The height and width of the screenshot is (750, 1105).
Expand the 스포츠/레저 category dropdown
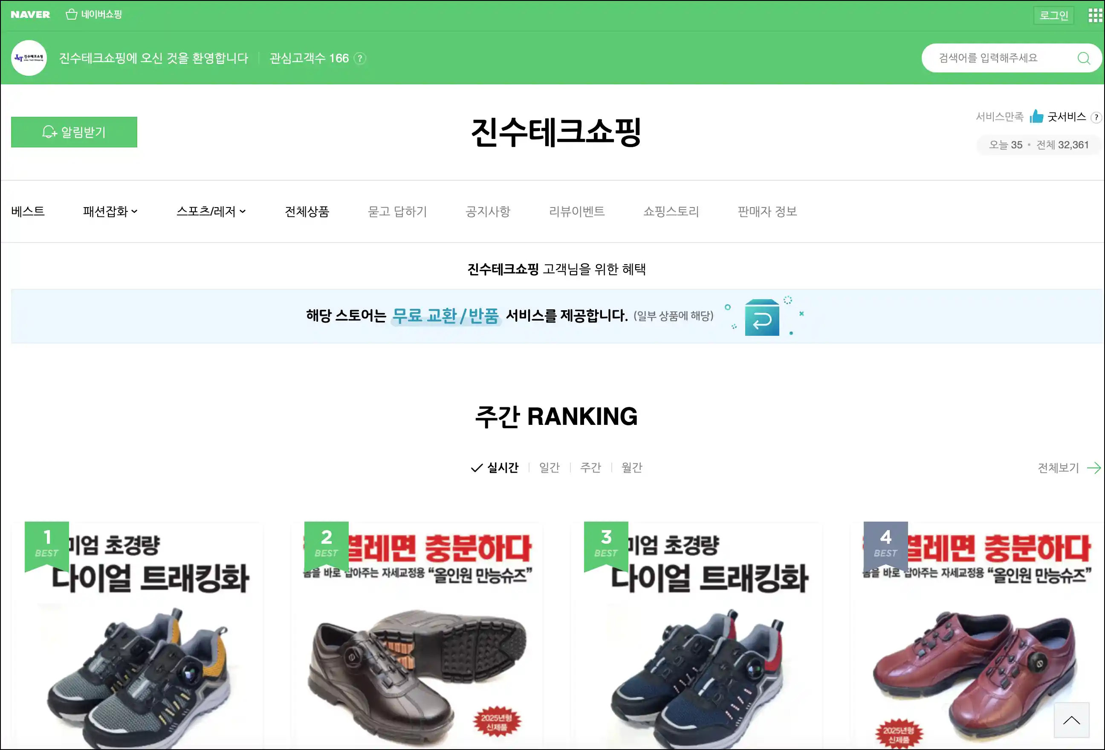[x=211, y=211]
